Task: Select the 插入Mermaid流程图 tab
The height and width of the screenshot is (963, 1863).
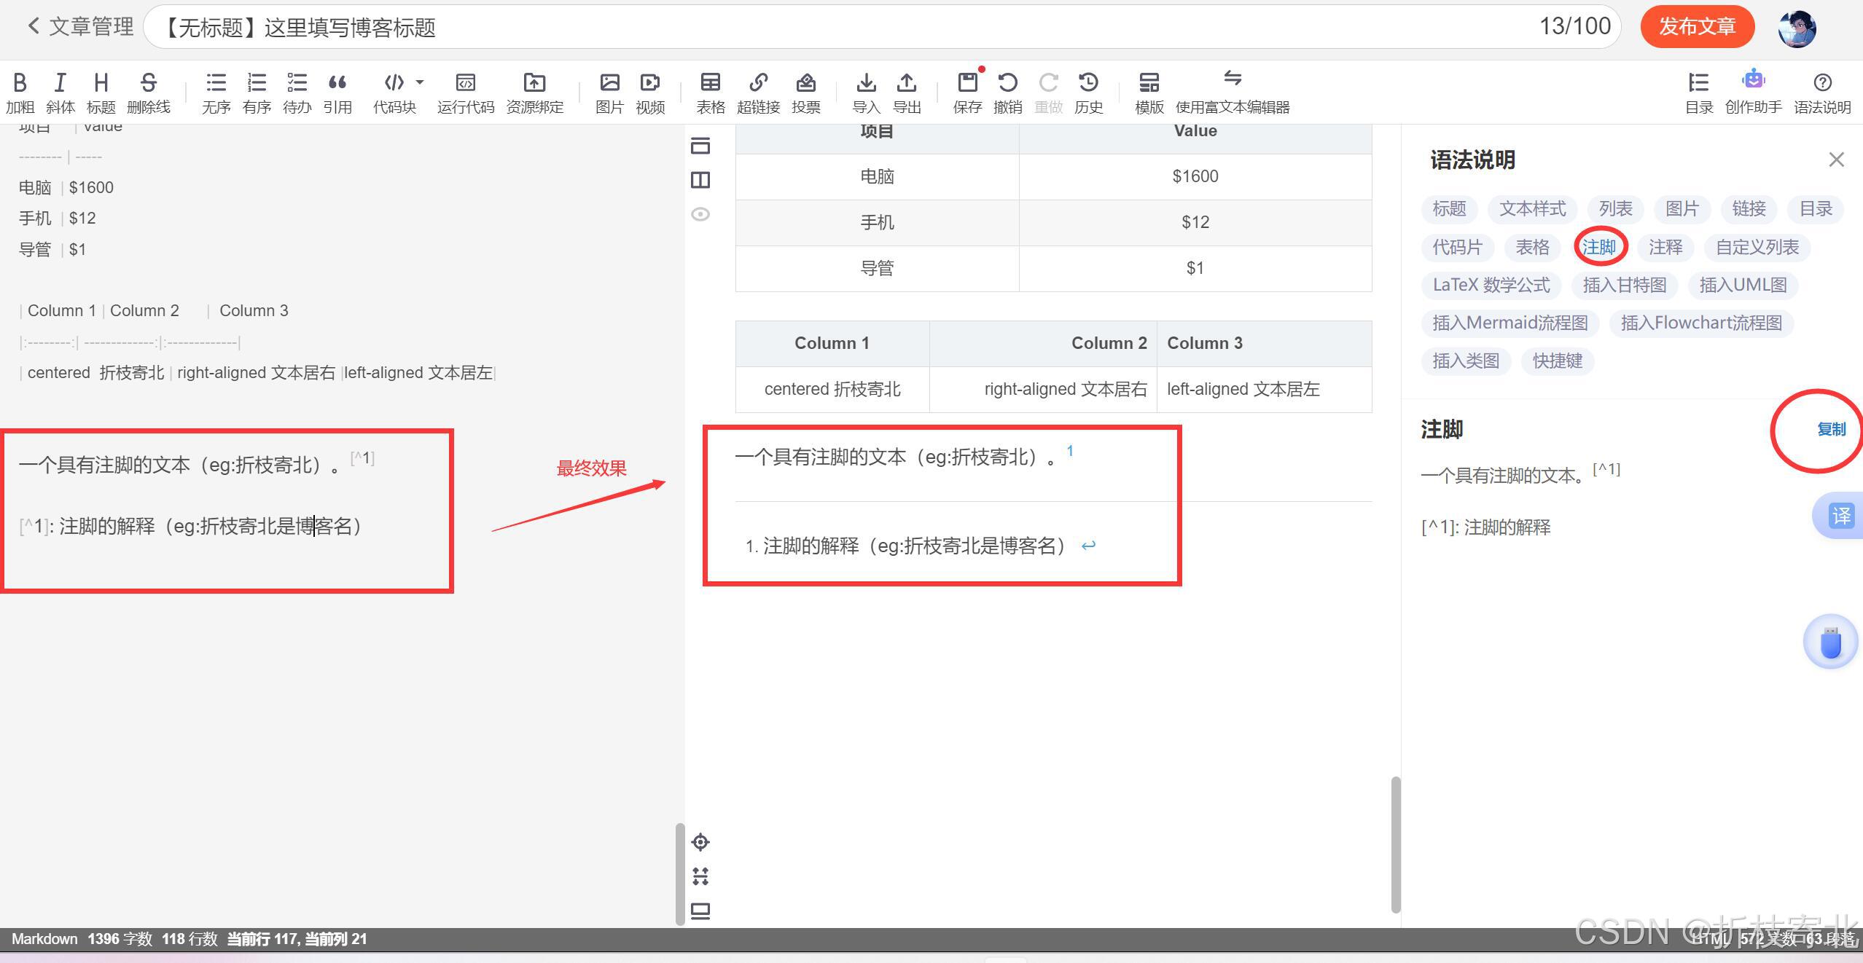Action: coord(1510,323)
